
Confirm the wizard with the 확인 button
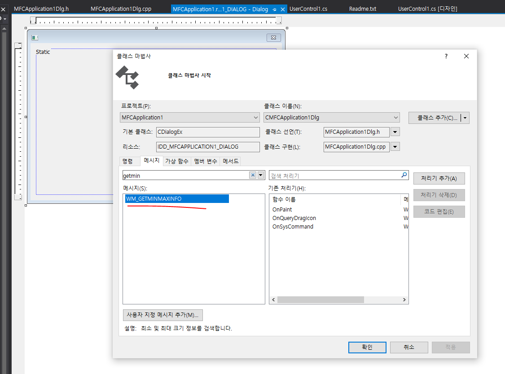click(367, 347)
